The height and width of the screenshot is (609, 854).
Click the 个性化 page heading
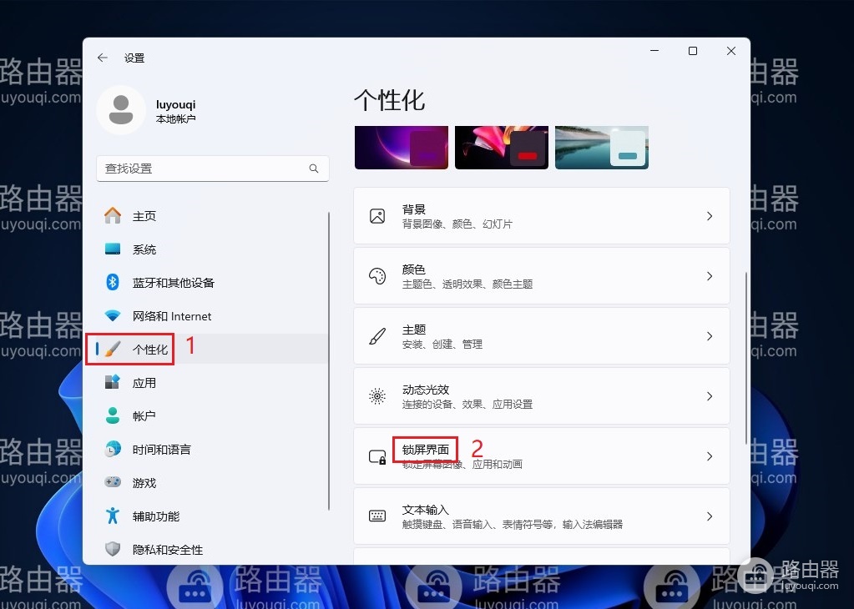tap(389, 100)
